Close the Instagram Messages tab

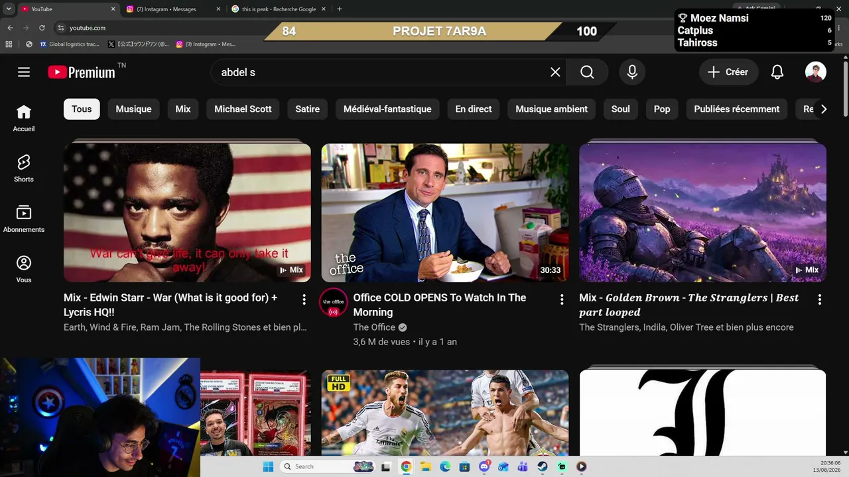tap(218, 9)
